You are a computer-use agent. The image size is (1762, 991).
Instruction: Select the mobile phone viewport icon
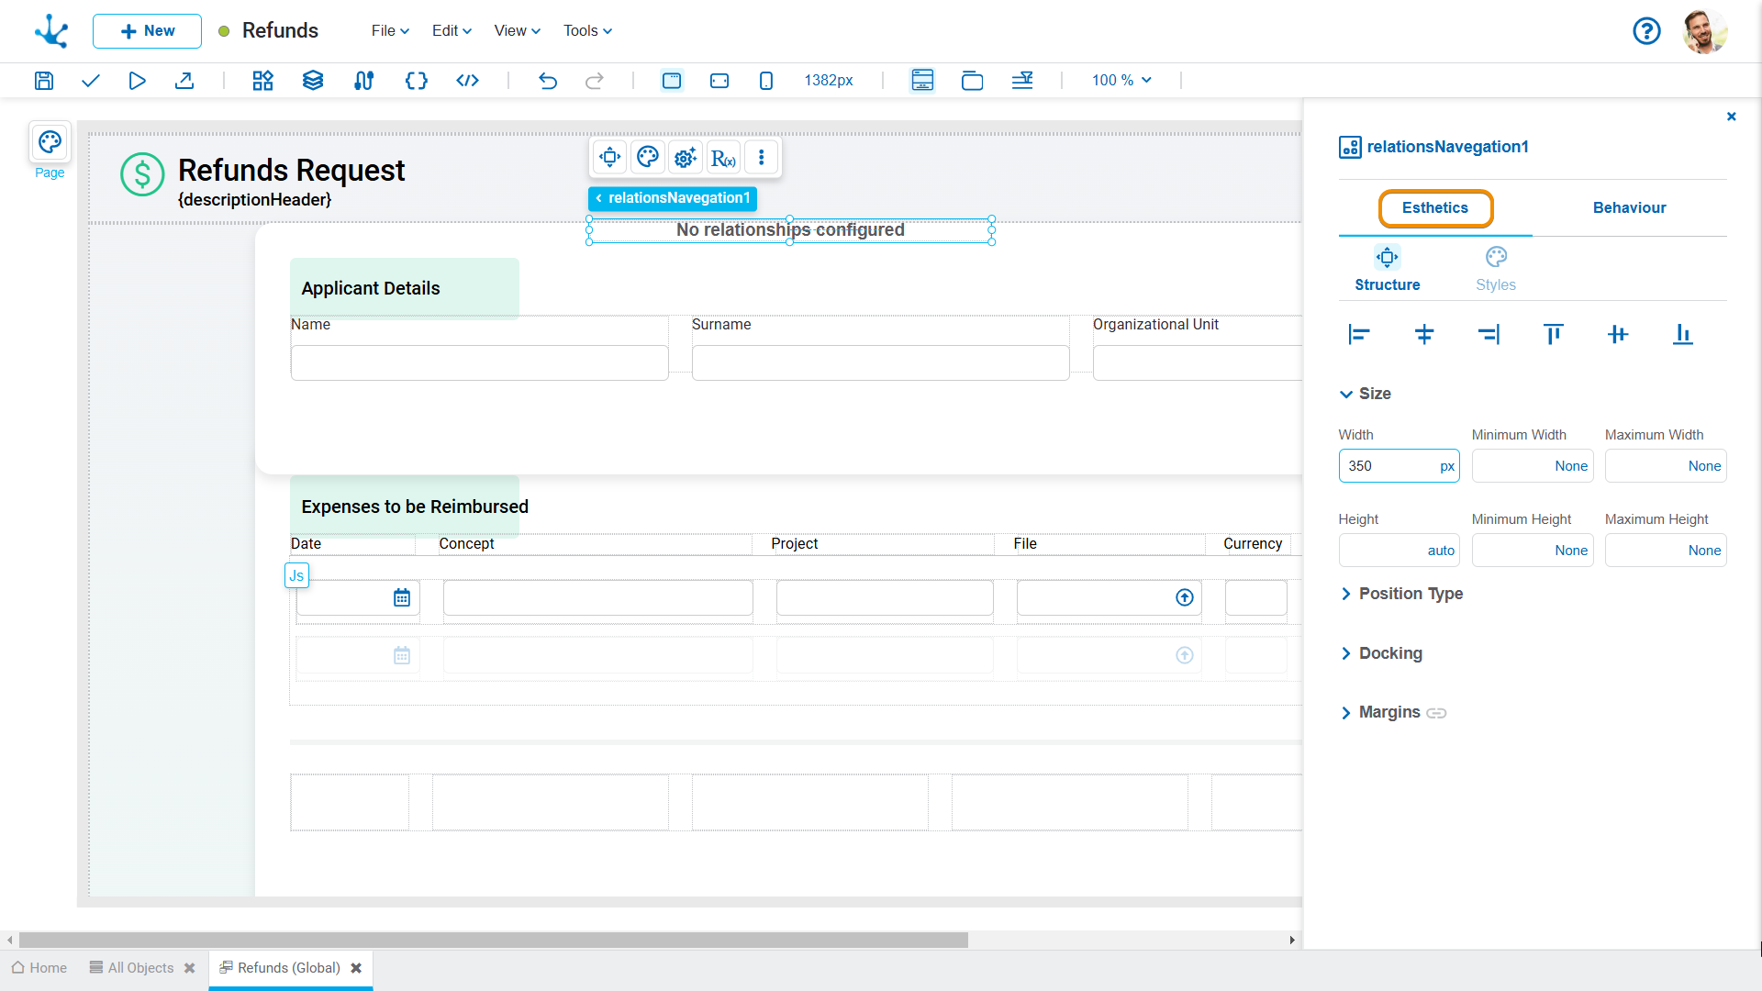(766, 81)
